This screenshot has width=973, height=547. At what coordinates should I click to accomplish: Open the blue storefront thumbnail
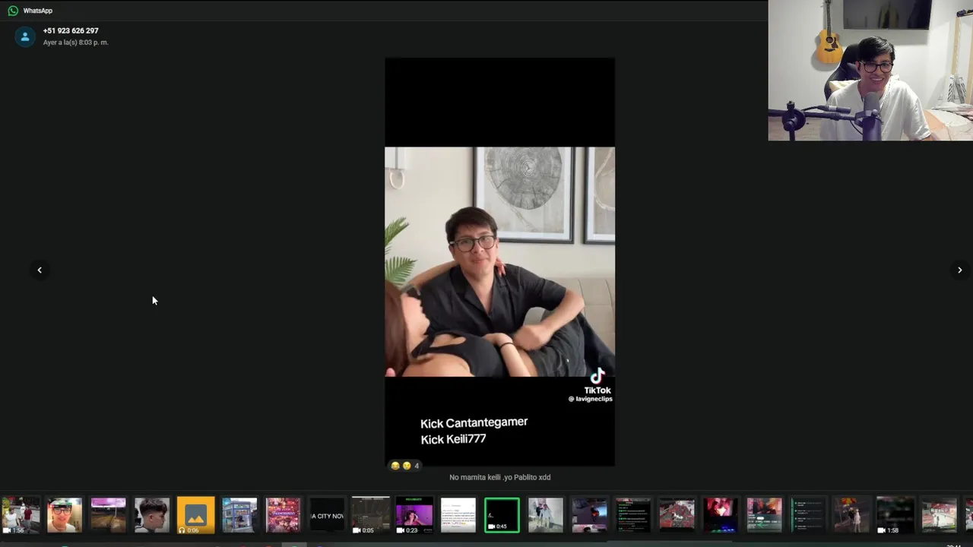[x=239, y=515]
